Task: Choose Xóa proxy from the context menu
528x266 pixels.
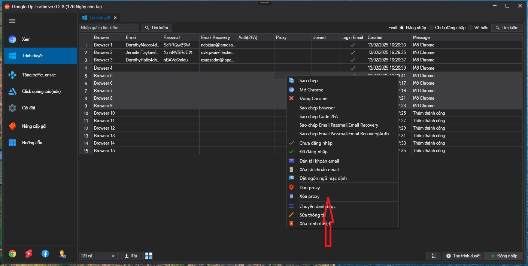Action: click(x=309, y=196)
